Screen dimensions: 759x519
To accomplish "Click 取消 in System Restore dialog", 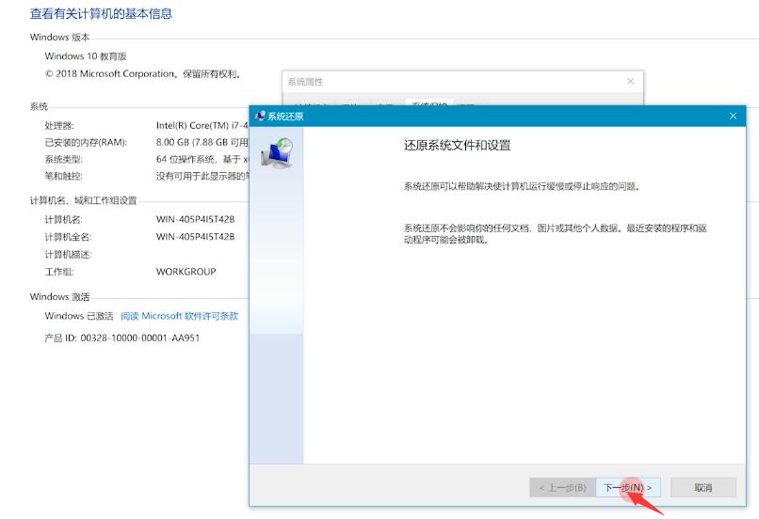I will click(x=702, y=488).
